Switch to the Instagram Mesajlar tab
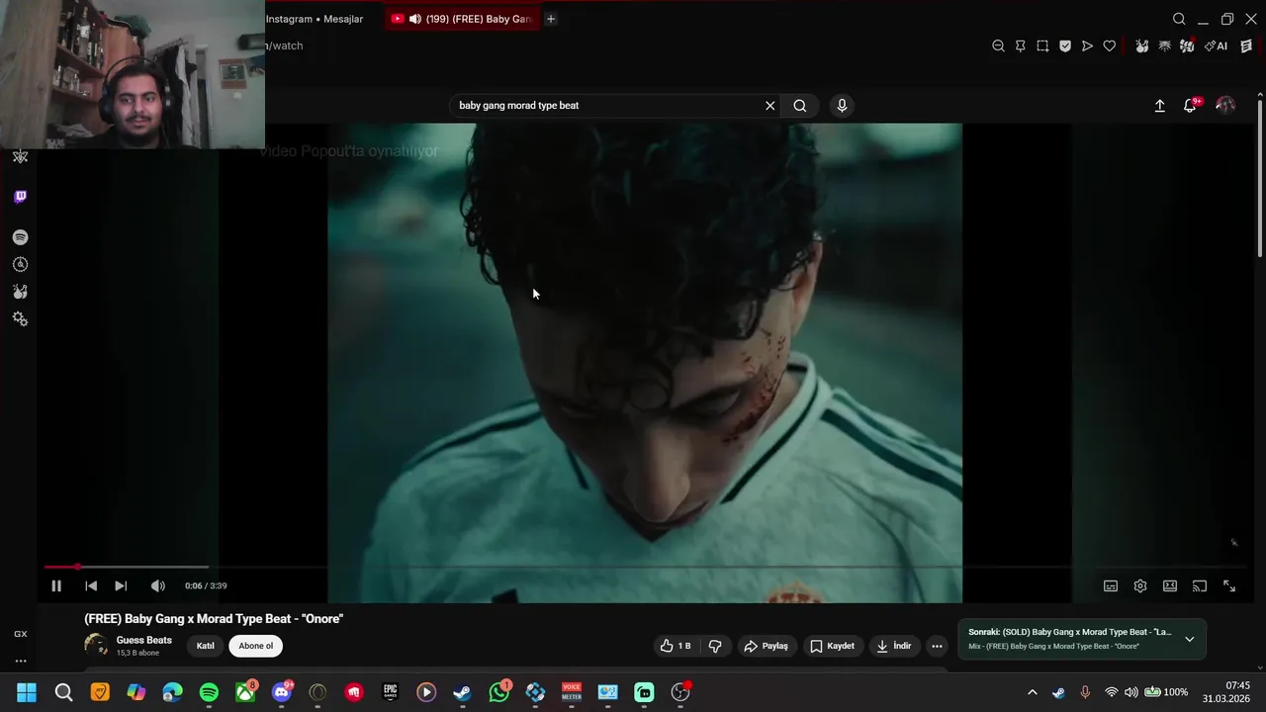 pos(315,19)
